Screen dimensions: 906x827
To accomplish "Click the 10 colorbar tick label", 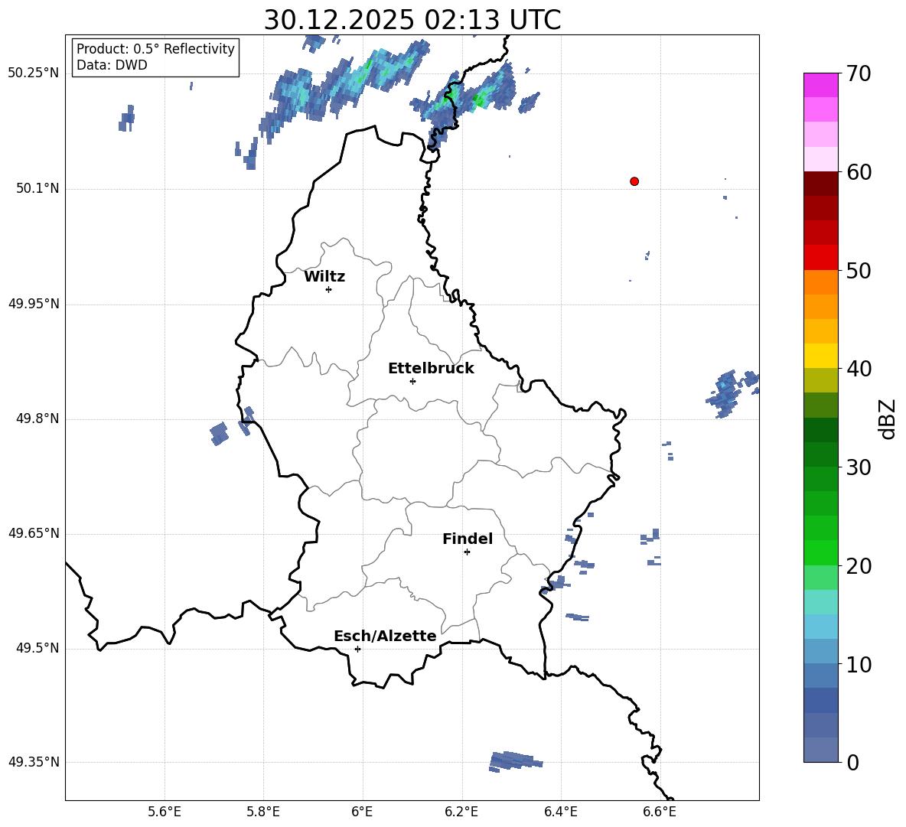I will [859, 665].
